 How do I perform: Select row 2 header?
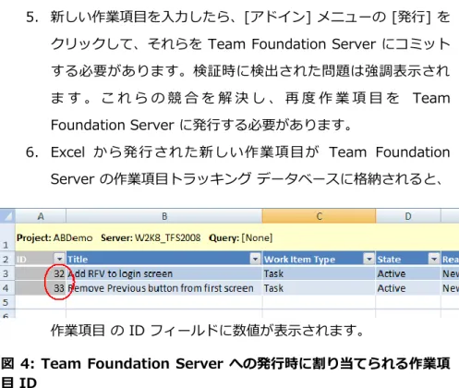pos(7,259)
